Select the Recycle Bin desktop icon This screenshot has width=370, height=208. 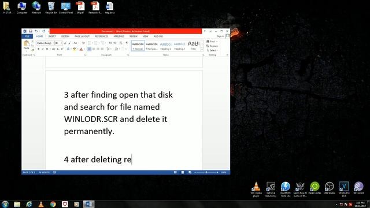click(51, 8)
